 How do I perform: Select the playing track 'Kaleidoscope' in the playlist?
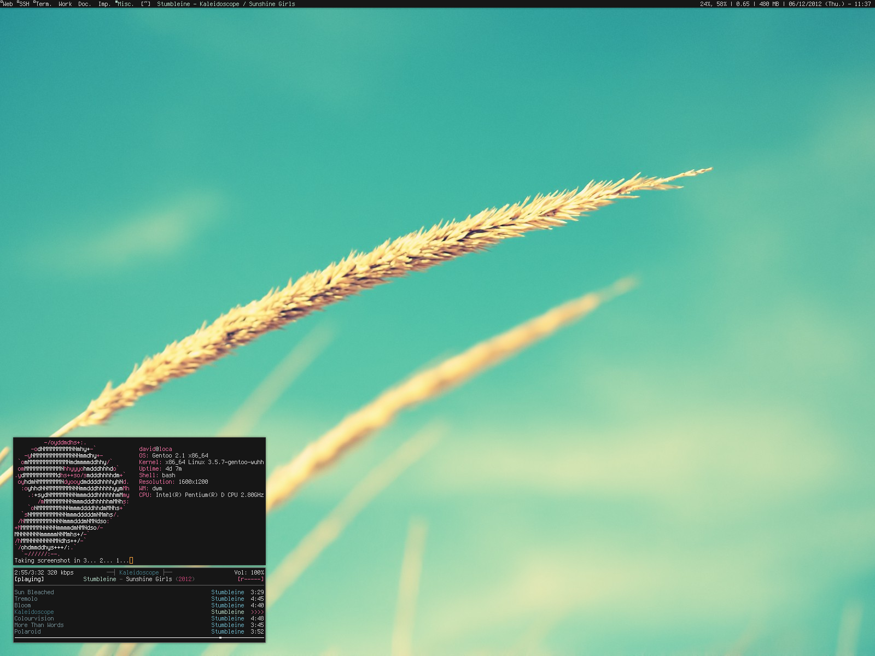(x=139, y=612)
